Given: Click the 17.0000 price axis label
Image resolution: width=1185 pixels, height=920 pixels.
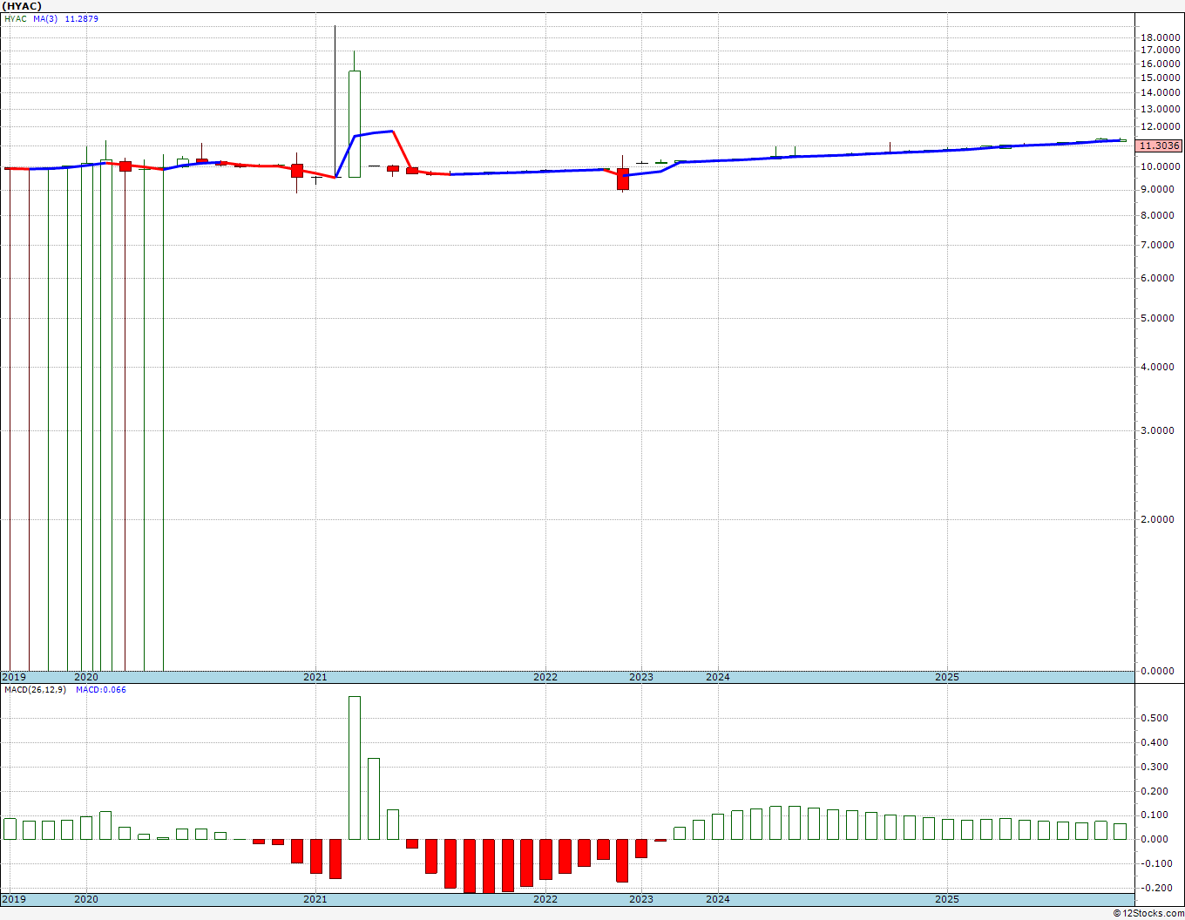Looking at the screenshot, I should [1161, 51].
